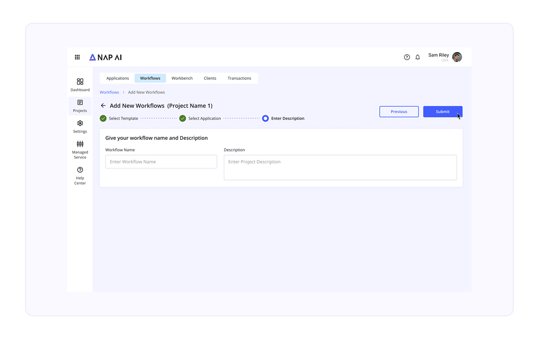This screenshot has height=339, width=538.
Task: Open Projects in the sidebar
Action: [80, 106]
